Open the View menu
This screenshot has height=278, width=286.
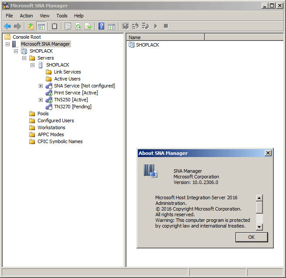(44, 16)
